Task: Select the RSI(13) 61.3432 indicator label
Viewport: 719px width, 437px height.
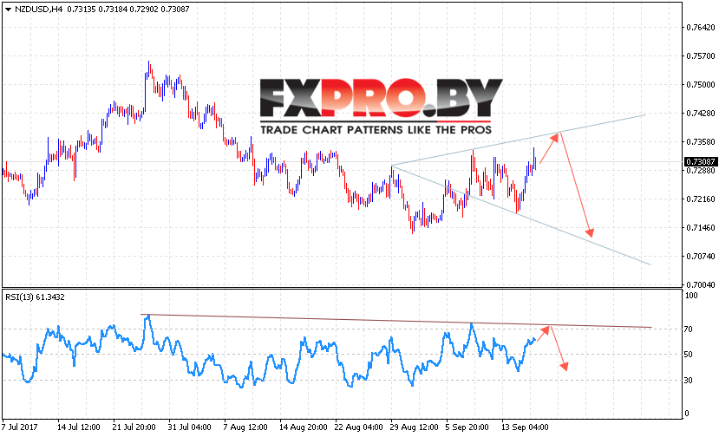Action: point(35,297)
